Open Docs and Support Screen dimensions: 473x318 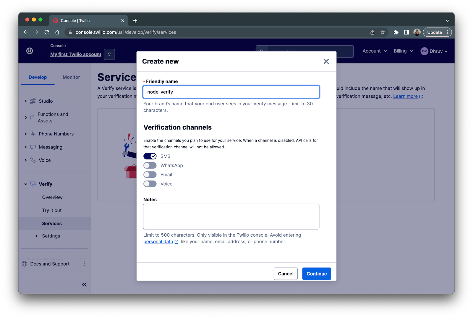[50, 264]
